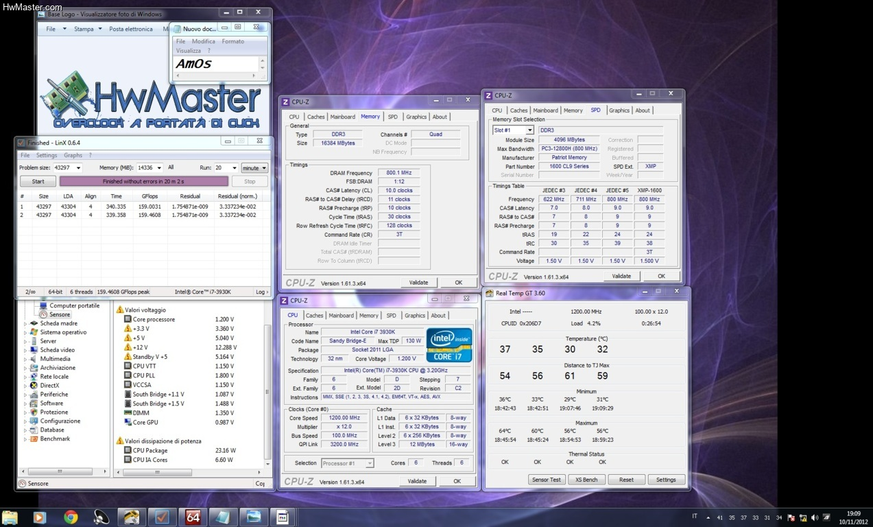
Task: Open Settings in Real Temp GT
Action: click(666, 480)
